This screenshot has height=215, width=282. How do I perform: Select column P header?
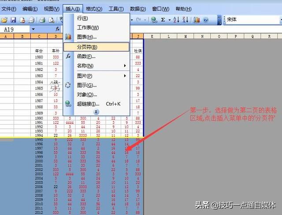tap(236, 36)
